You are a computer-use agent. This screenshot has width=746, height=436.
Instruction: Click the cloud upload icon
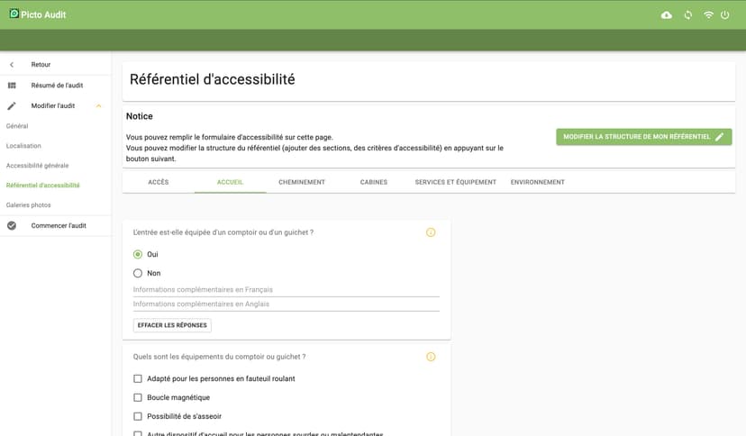667,15
